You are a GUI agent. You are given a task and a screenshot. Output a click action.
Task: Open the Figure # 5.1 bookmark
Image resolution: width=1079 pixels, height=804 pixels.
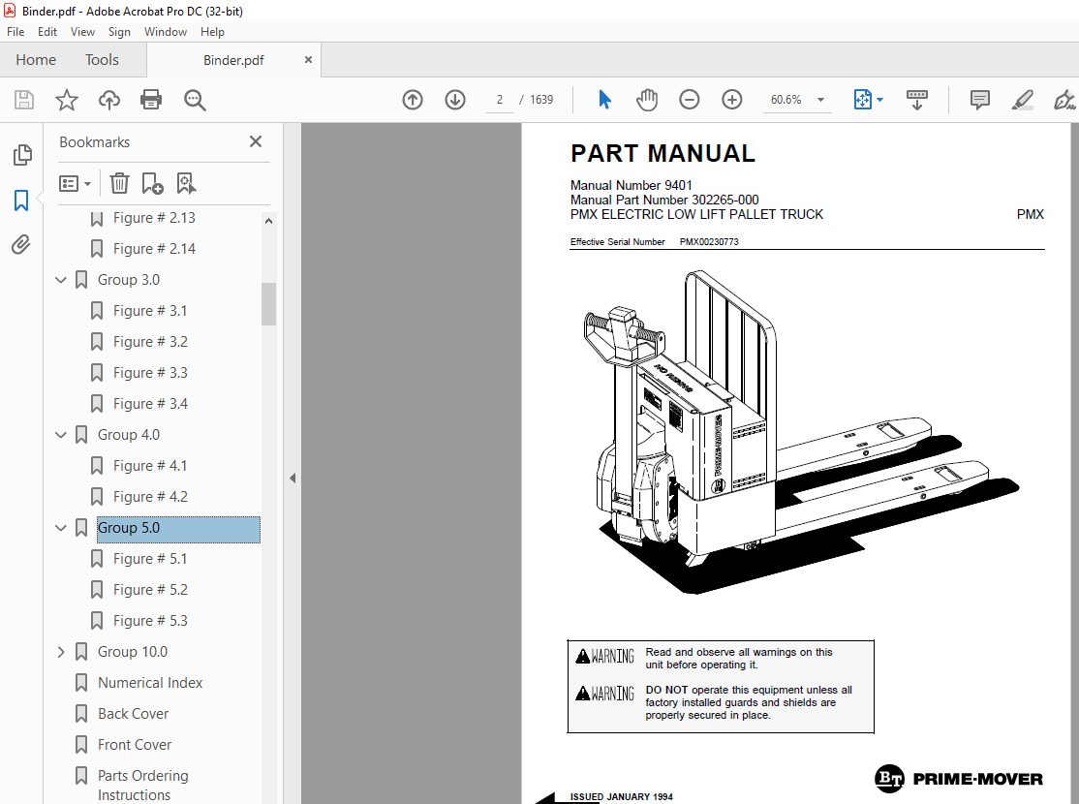coord(150,558)
